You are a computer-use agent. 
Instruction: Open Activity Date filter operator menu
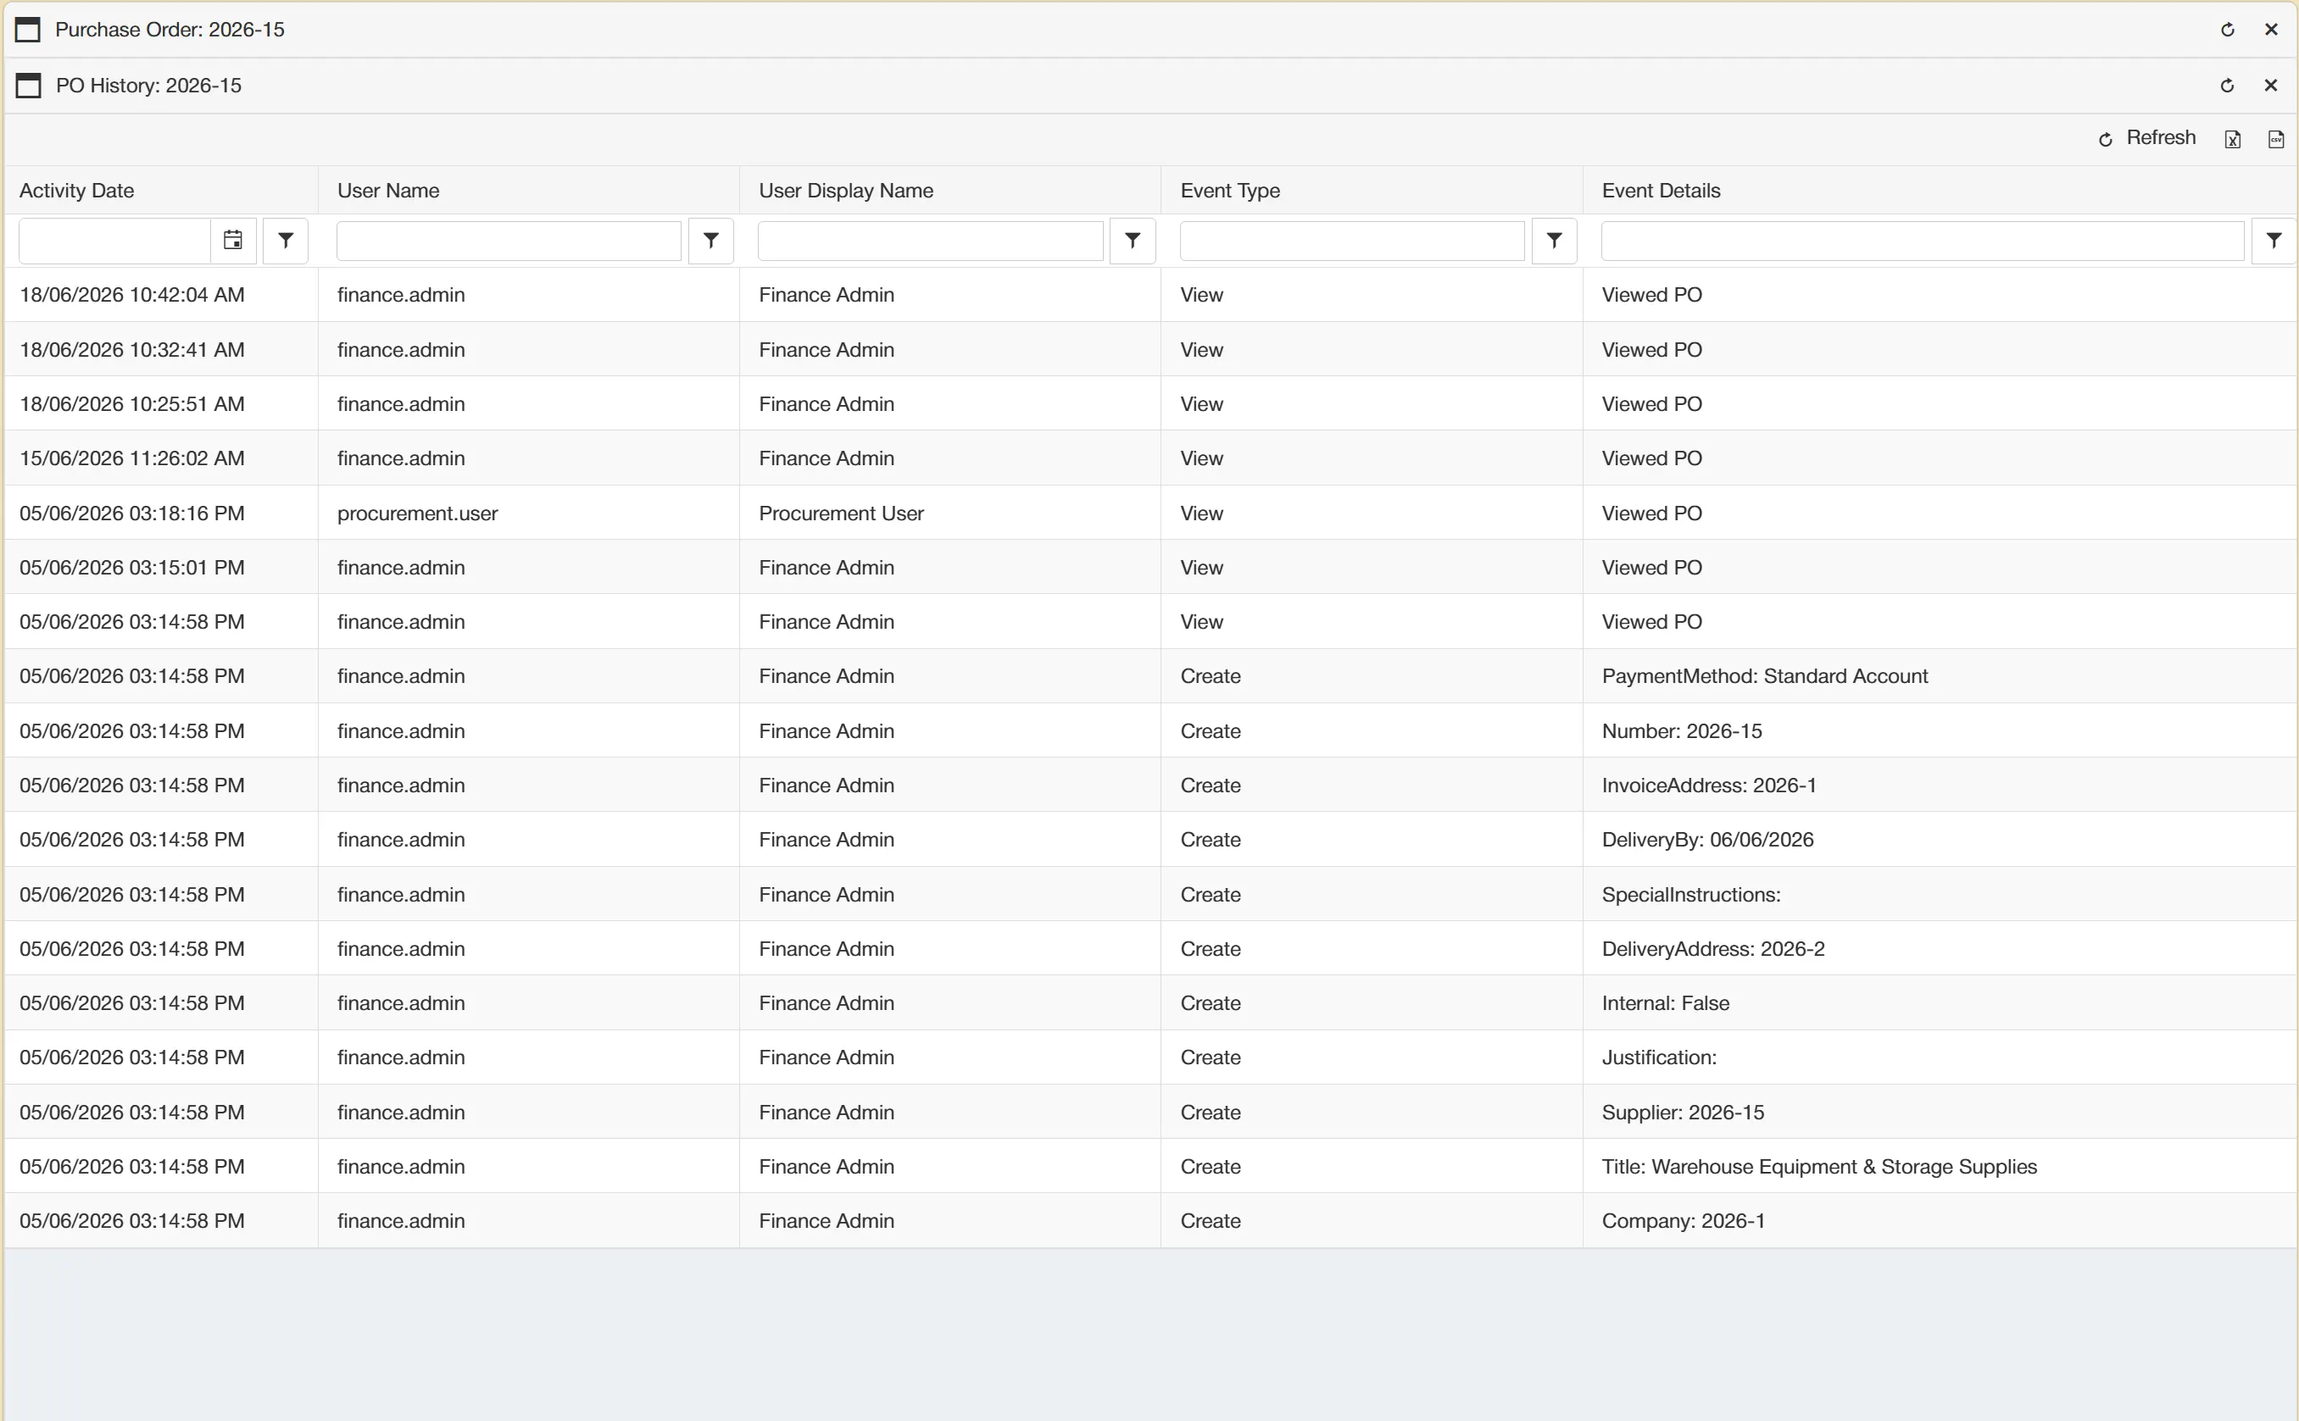[x=286, y=241]
